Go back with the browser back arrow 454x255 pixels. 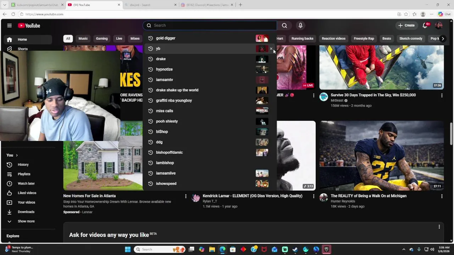(x=5, y=14)
